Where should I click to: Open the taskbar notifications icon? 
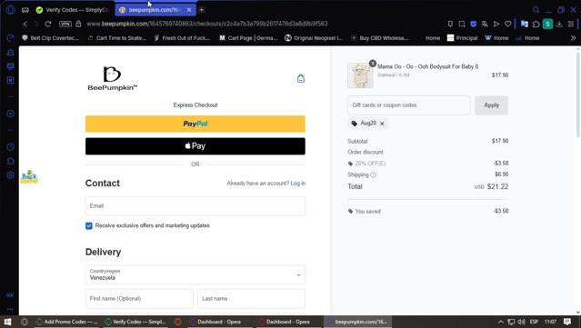[x=567, y=322]
